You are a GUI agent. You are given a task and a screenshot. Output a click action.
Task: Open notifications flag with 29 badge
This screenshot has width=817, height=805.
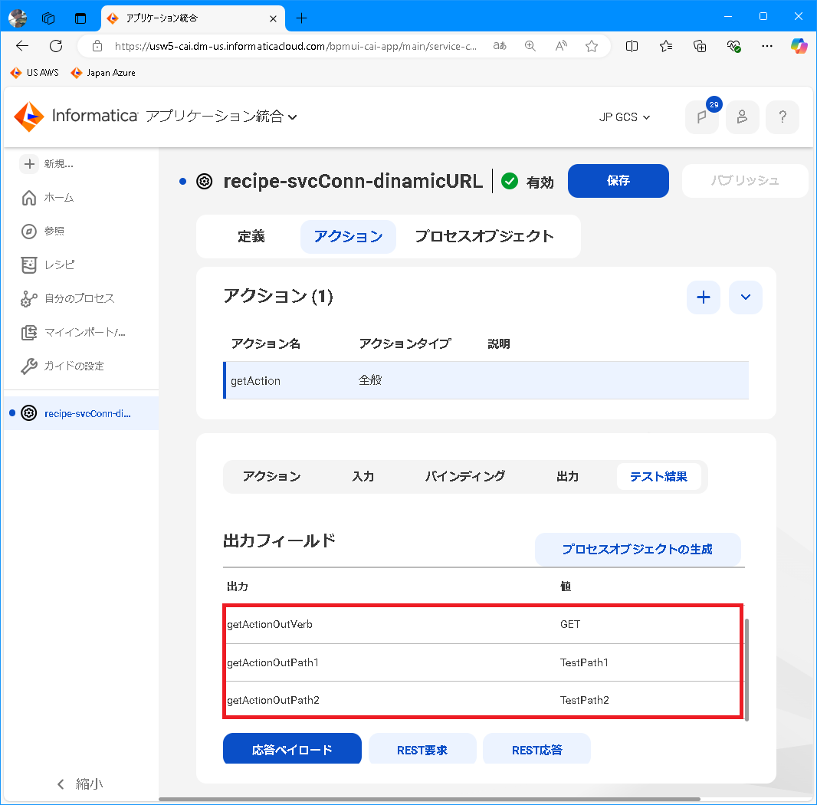pos(702,117)
